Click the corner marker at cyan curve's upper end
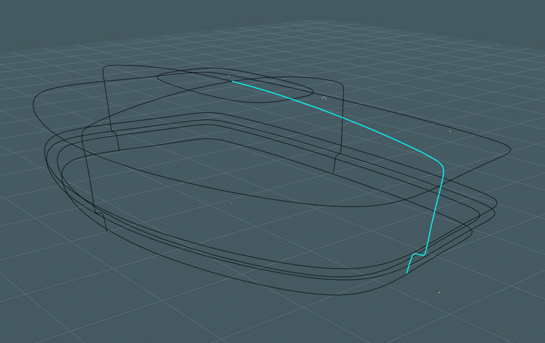The width and height of the screenshot is (545, 343). (x=230, y=76)
